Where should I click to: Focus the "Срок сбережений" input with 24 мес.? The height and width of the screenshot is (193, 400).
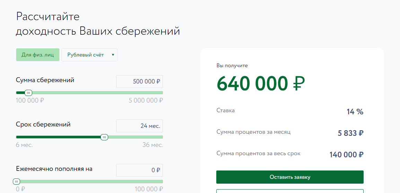coord(139,126)
